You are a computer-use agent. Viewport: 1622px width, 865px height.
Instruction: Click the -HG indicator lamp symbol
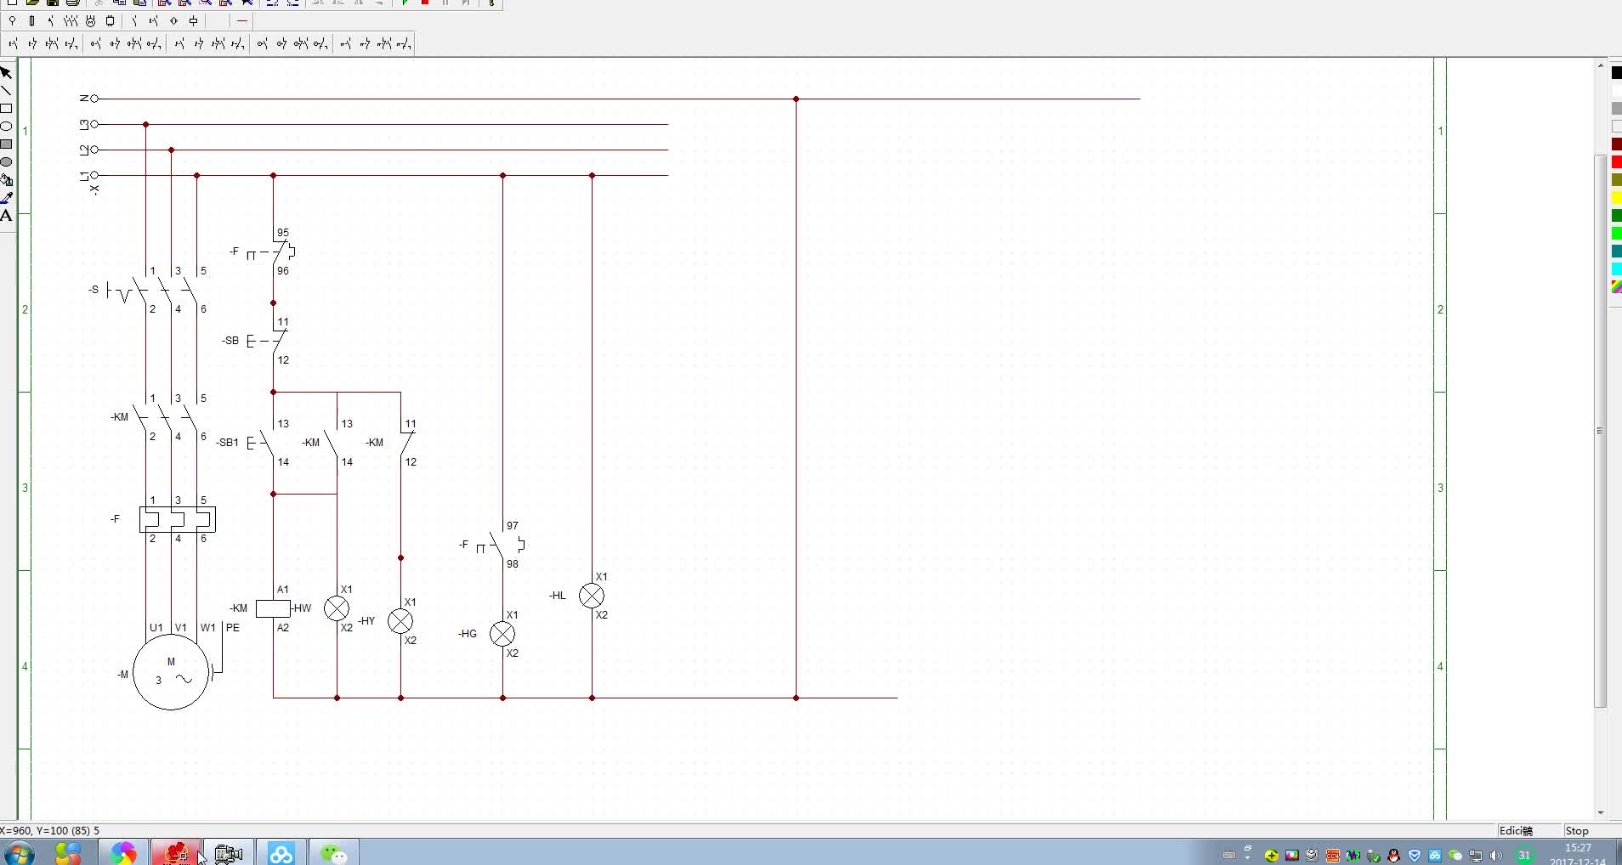point(502,634)
